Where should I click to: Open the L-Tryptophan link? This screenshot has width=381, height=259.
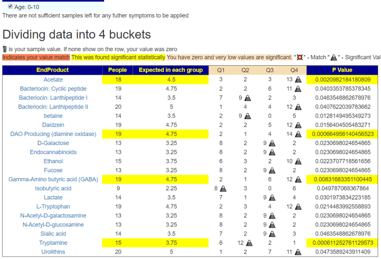click(x=53, y=207)
